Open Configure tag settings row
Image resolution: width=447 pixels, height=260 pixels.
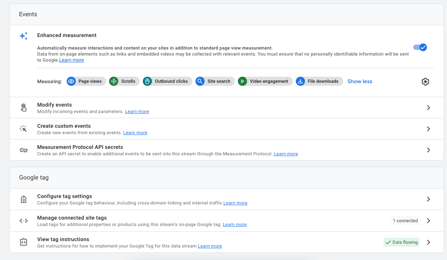tap(227, 199)
